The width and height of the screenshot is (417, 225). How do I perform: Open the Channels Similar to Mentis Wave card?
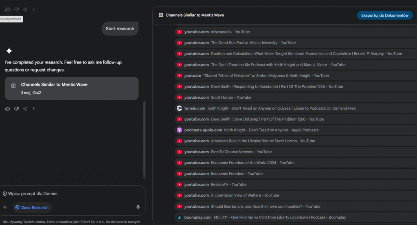point(72,88)
